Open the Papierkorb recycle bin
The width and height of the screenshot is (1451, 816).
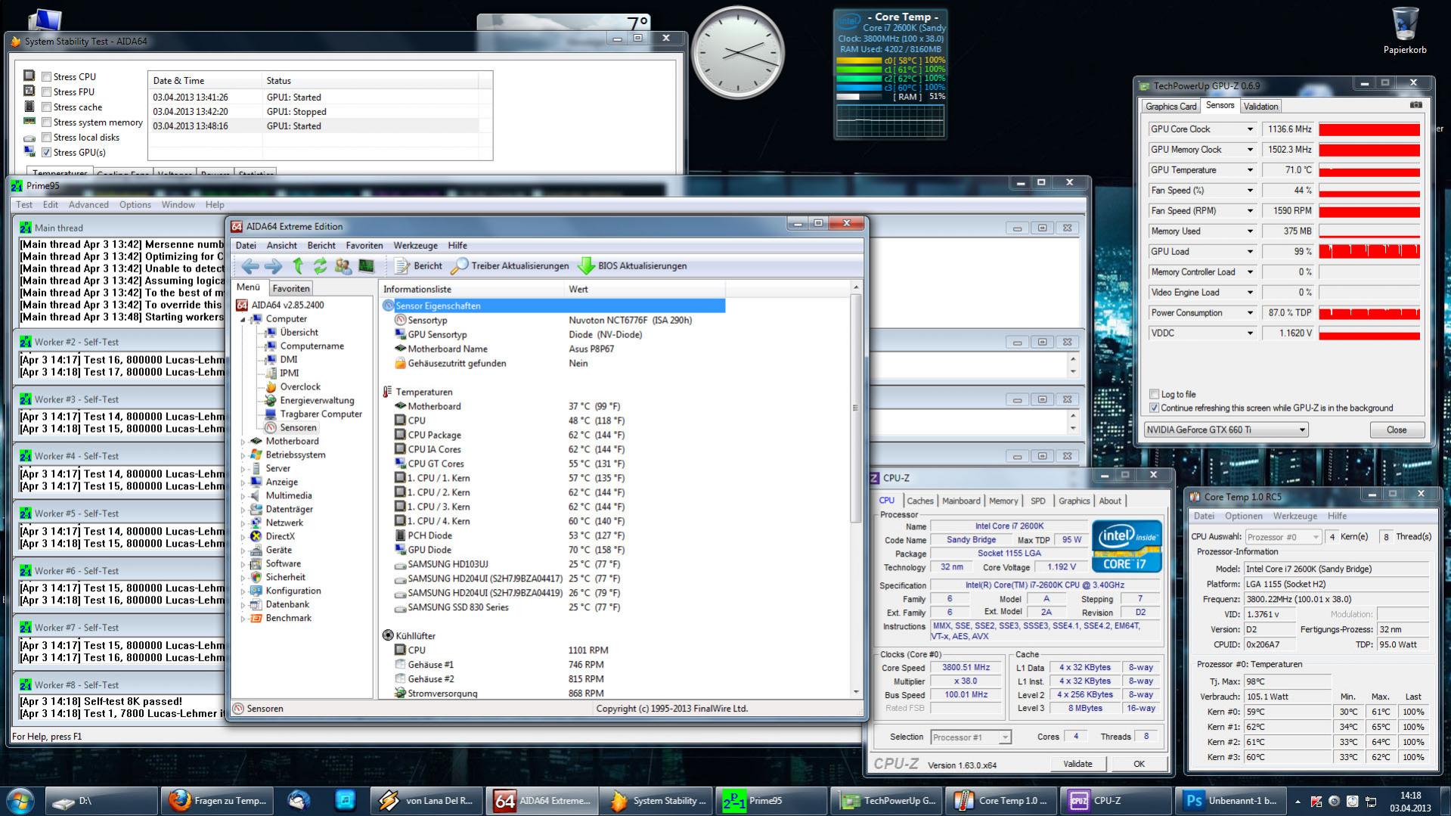1405,30
